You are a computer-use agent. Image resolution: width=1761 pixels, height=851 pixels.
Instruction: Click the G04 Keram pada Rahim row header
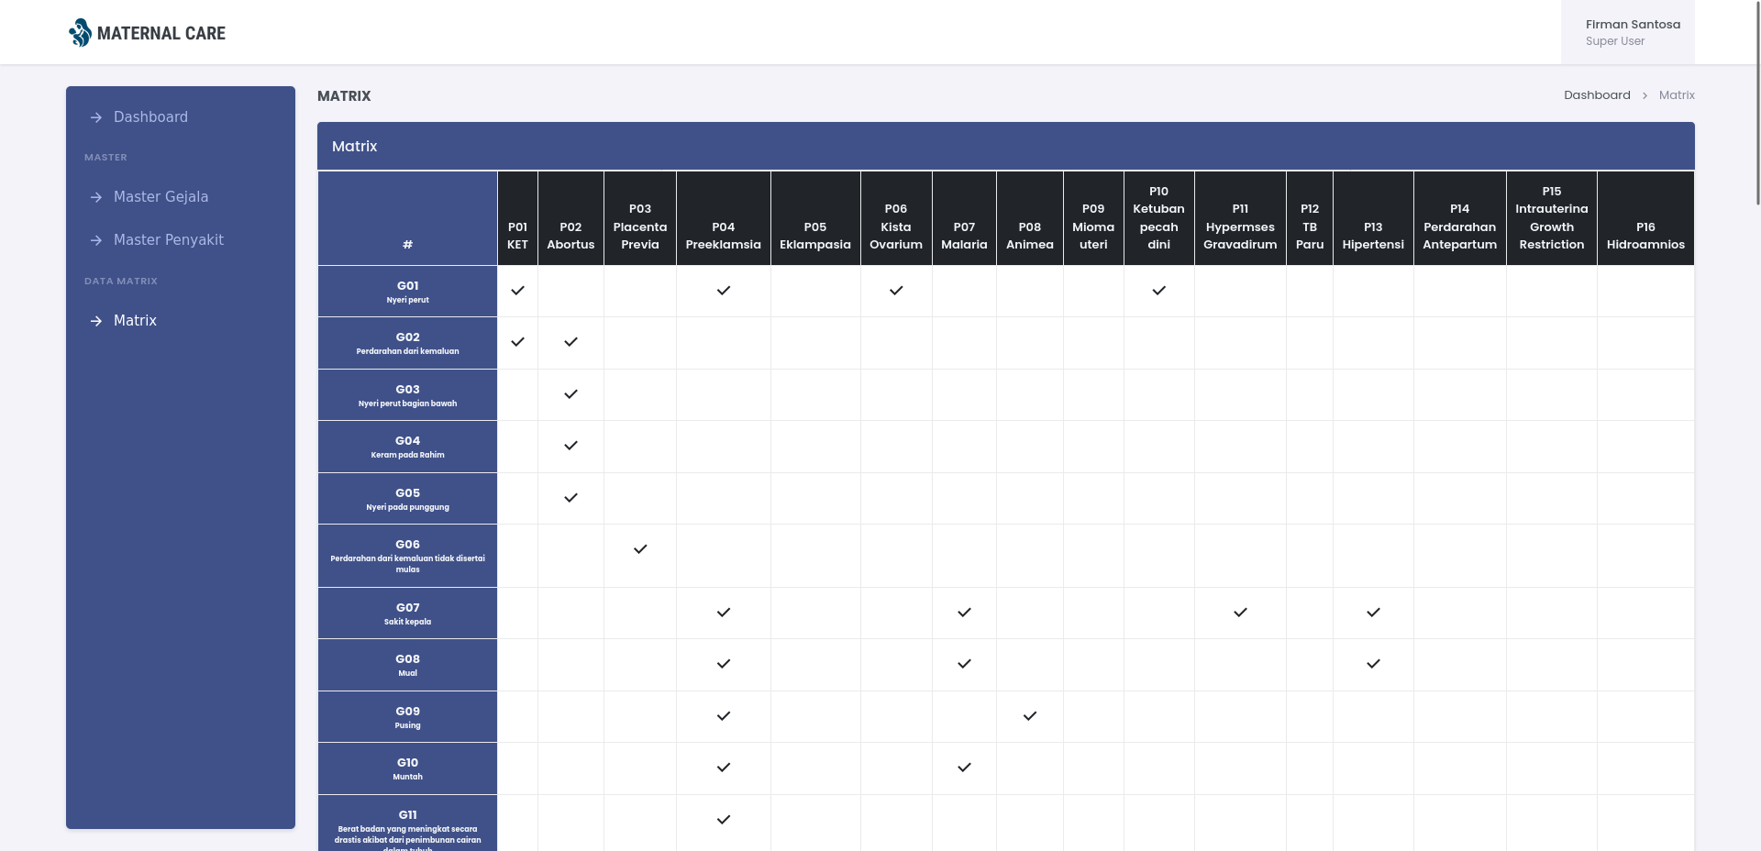pos(407,447)
